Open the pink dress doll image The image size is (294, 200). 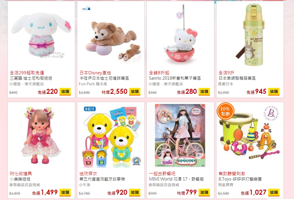click(41, 135)
